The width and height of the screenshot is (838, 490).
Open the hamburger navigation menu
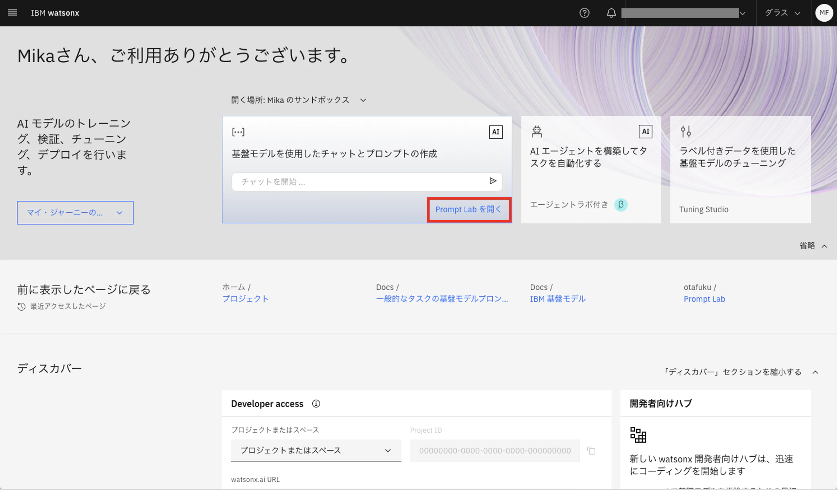point(13,13)
